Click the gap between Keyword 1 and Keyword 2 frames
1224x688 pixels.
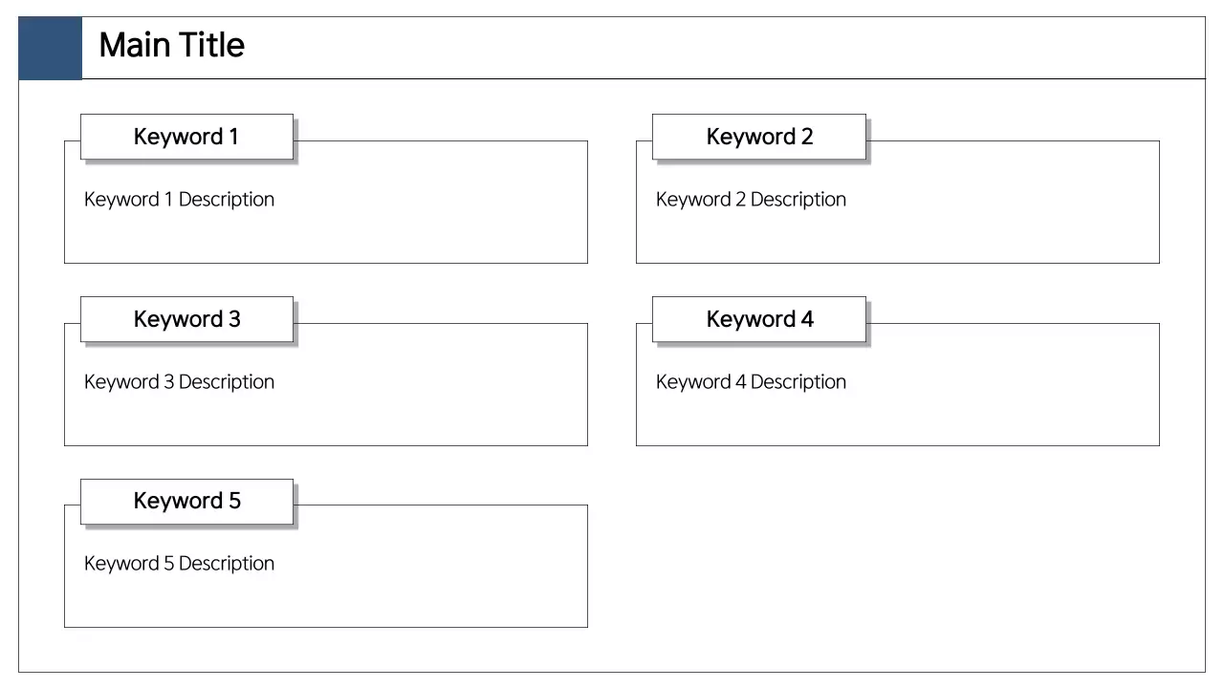click(x=612, y=201)
